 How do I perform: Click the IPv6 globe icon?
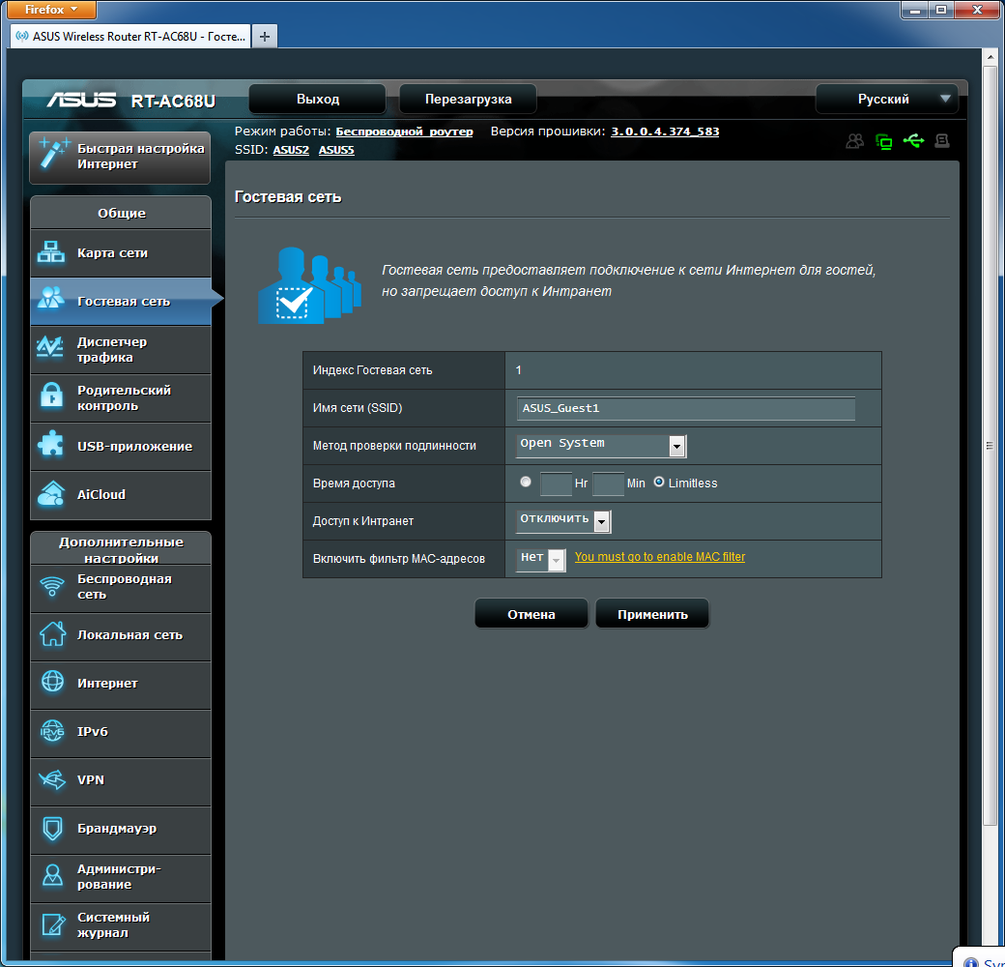coord(52,730)
